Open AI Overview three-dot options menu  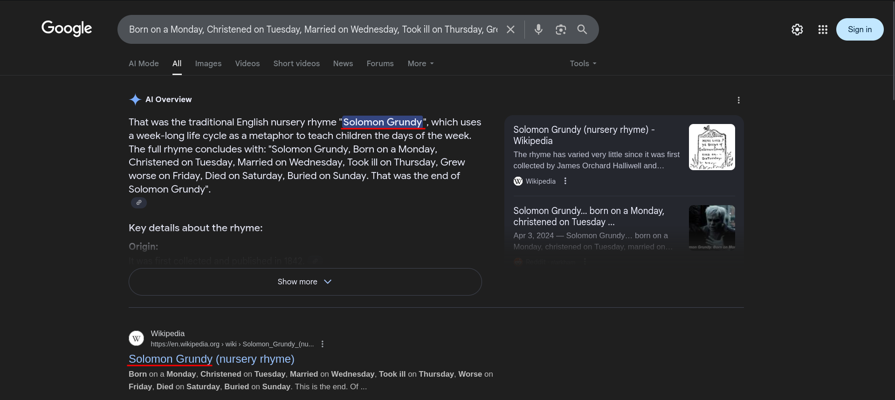coord(738,100)
